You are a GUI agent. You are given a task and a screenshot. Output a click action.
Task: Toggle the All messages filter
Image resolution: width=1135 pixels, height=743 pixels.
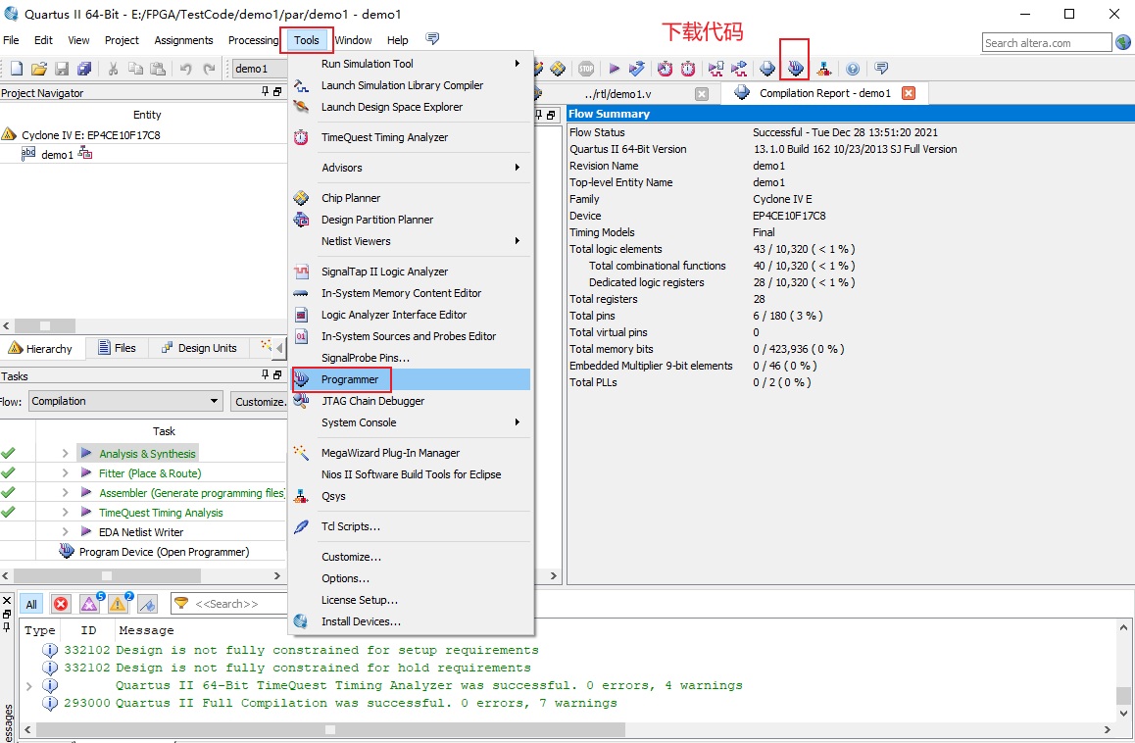coord(31,604)
